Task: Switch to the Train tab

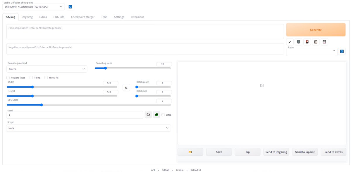Action: coord(104,17)
